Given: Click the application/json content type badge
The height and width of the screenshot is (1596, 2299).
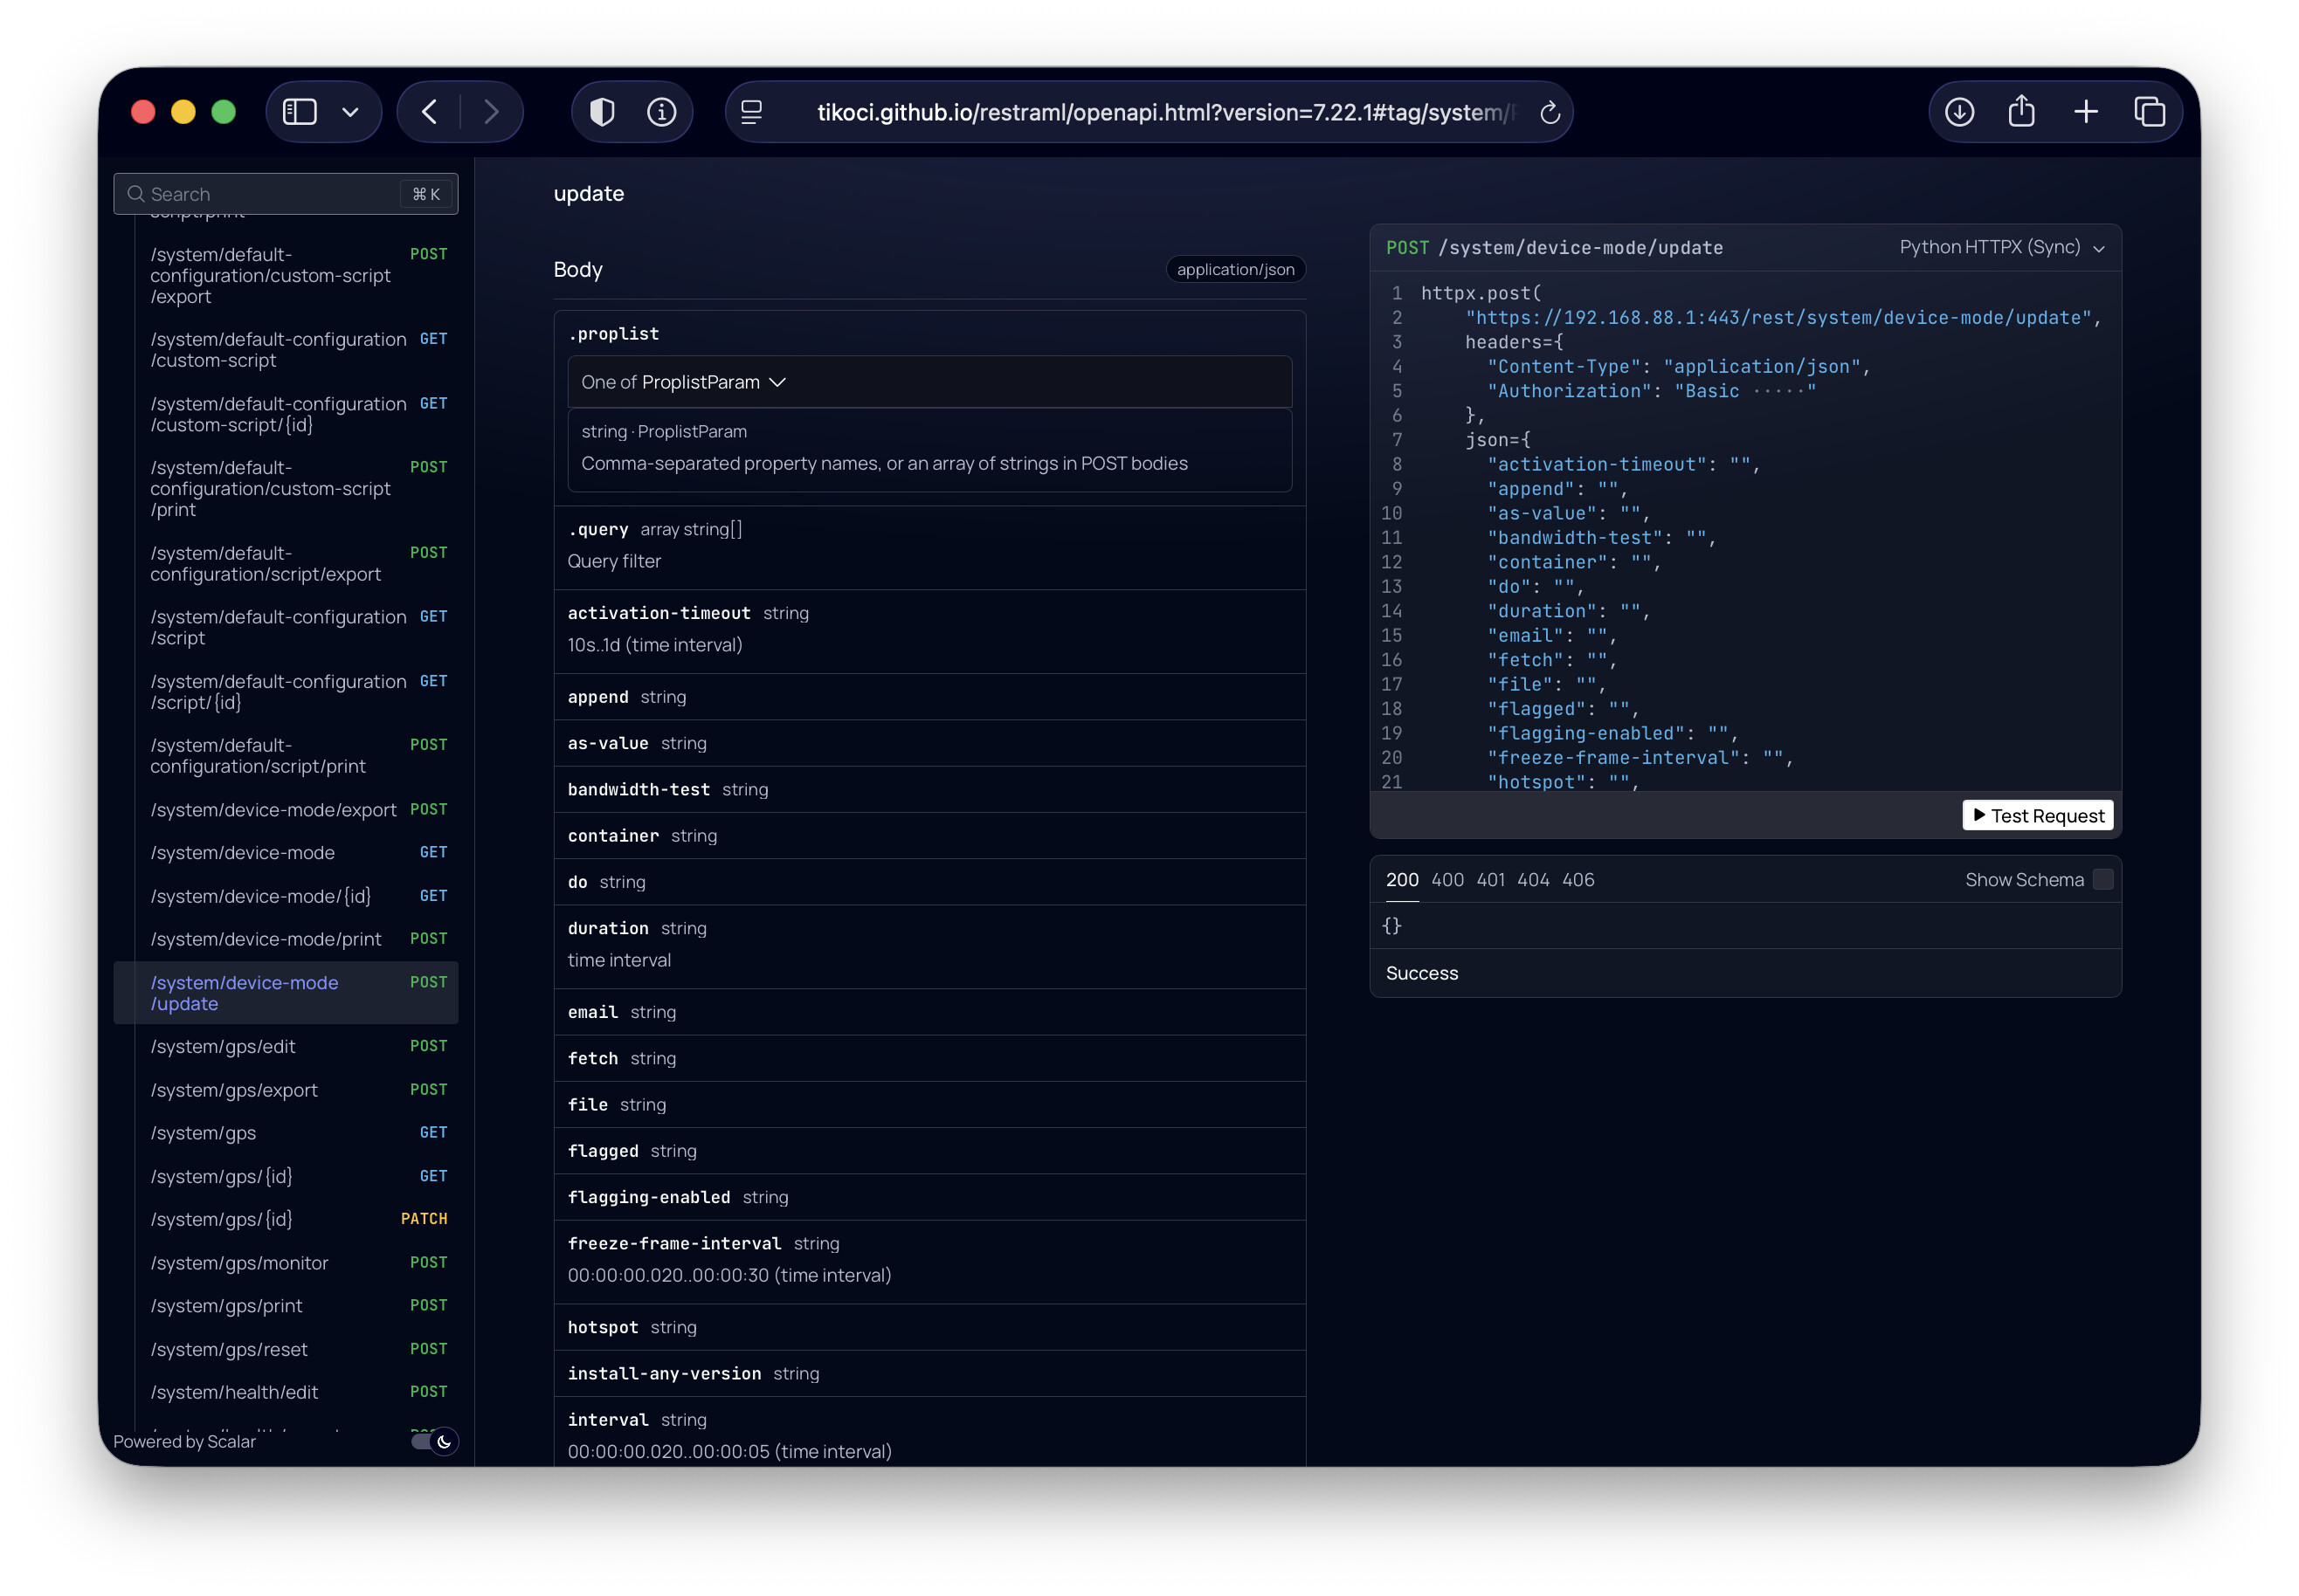Looking at the screenshot, I should coord(1235,269).
